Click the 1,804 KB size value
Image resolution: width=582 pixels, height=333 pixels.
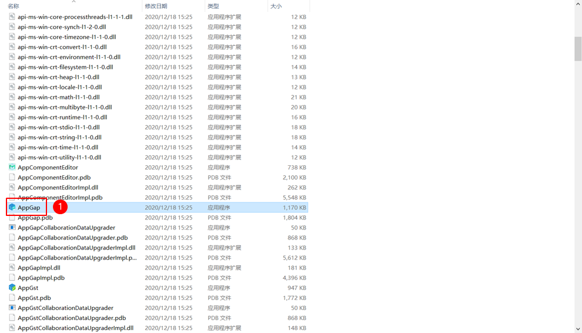(295, 218)
